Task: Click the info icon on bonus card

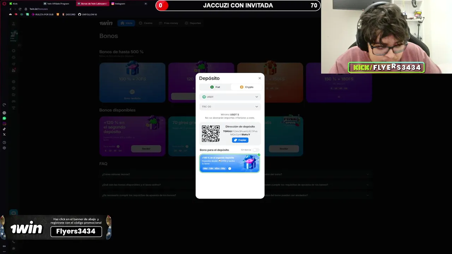Action: [x=230, y=169]
